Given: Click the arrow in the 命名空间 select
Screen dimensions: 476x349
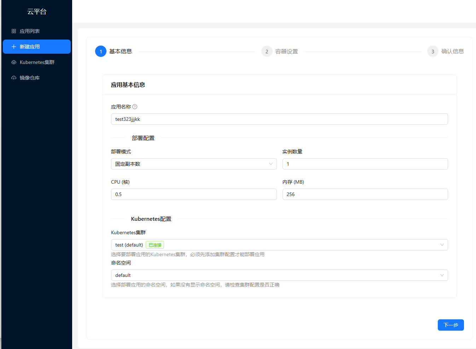Looking at the screenshot, I should [442, 275].
